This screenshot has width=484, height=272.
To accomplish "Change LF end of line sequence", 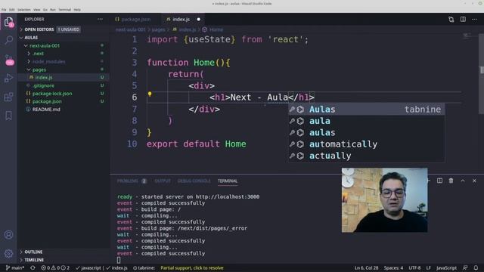I will [x=429, y=267].
